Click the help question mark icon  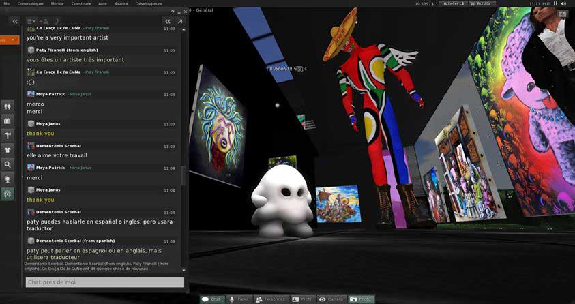[x=172, y=12]
